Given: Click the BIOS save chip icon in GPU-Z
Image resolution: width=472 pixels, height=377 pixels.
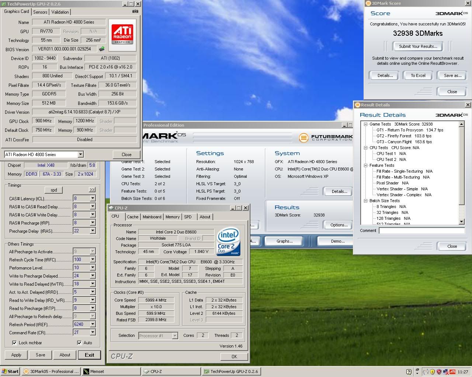Looking at the screenshot, I should coord(102,49).
